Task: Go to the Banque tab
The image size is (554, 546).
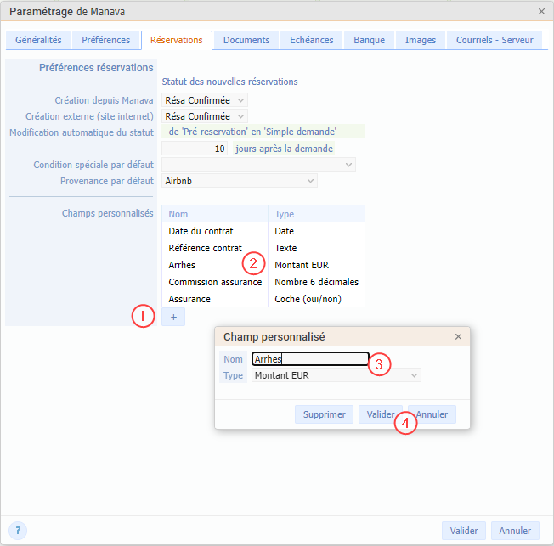Action: coord(369,41)
